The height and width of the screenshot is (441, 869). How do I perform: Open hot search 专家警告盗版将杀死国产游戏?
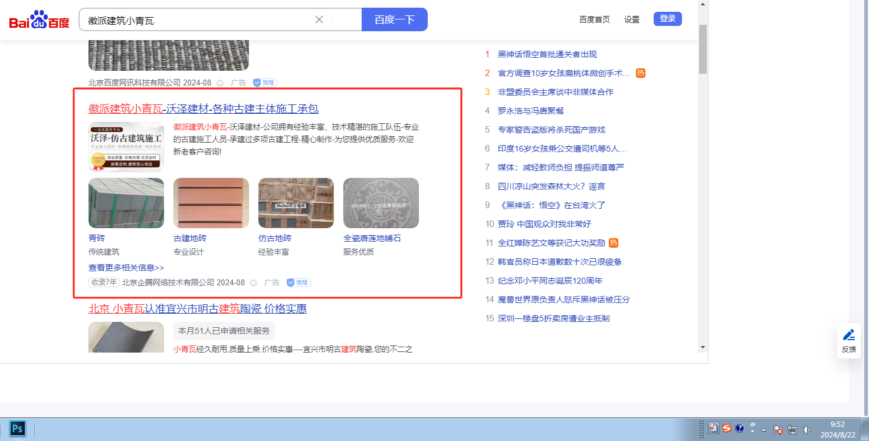pyautogui.click(x=552, y=130)
